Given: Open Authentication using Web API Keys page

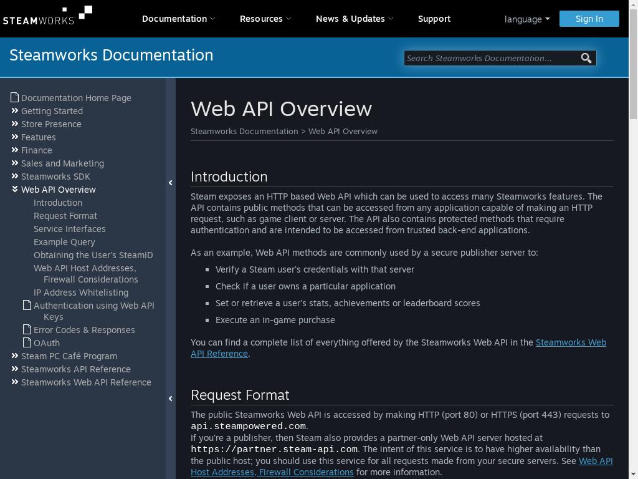Looking at the screenshot, I should [x=94, y=311].
